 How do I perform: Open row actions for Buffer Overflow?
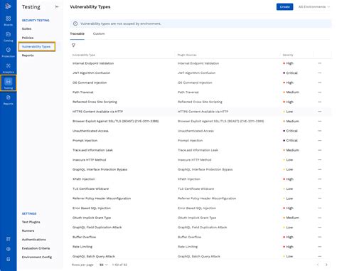(x=320, y=237)
